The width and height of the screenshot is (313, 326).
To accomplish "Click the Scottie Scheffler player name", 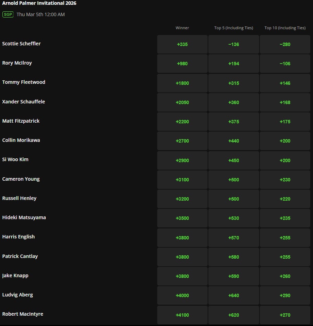I will point(21,44).
